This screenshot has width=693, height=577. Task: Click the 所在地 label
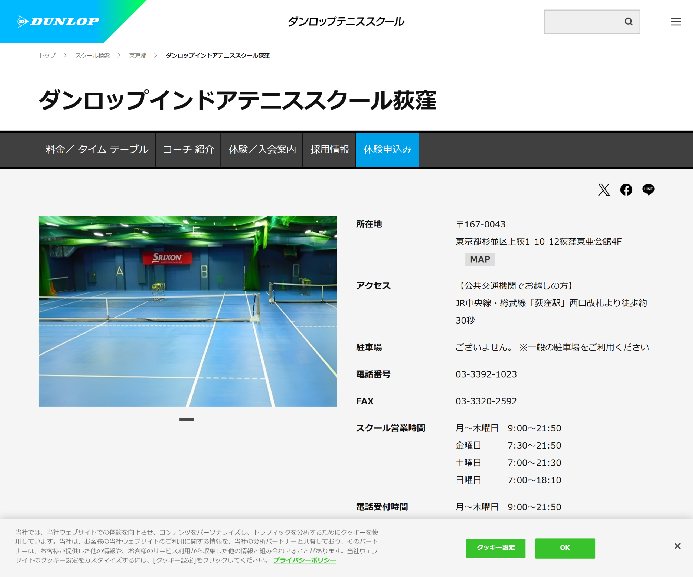369,224
